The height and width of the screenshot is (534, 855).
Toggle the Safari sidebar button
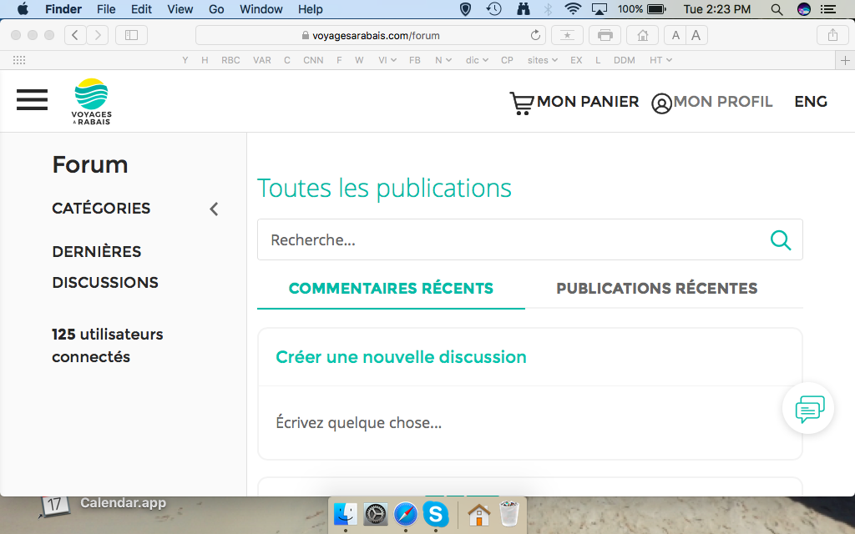tap(131, 35)
